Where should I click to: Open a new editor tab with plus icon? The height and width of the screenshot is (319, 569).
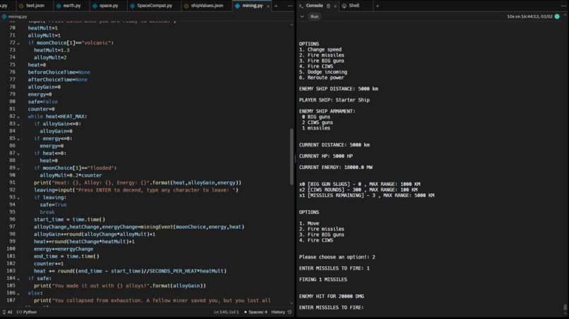coord(276,6)
